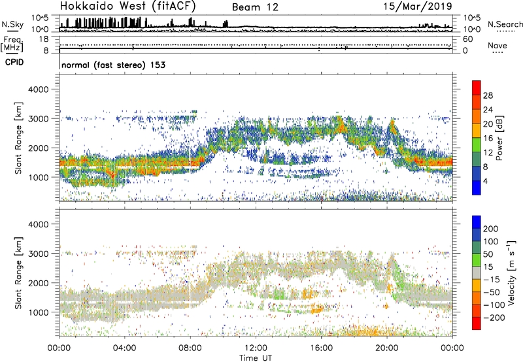Click the 'N.Search' legend label

coord(505,24)
